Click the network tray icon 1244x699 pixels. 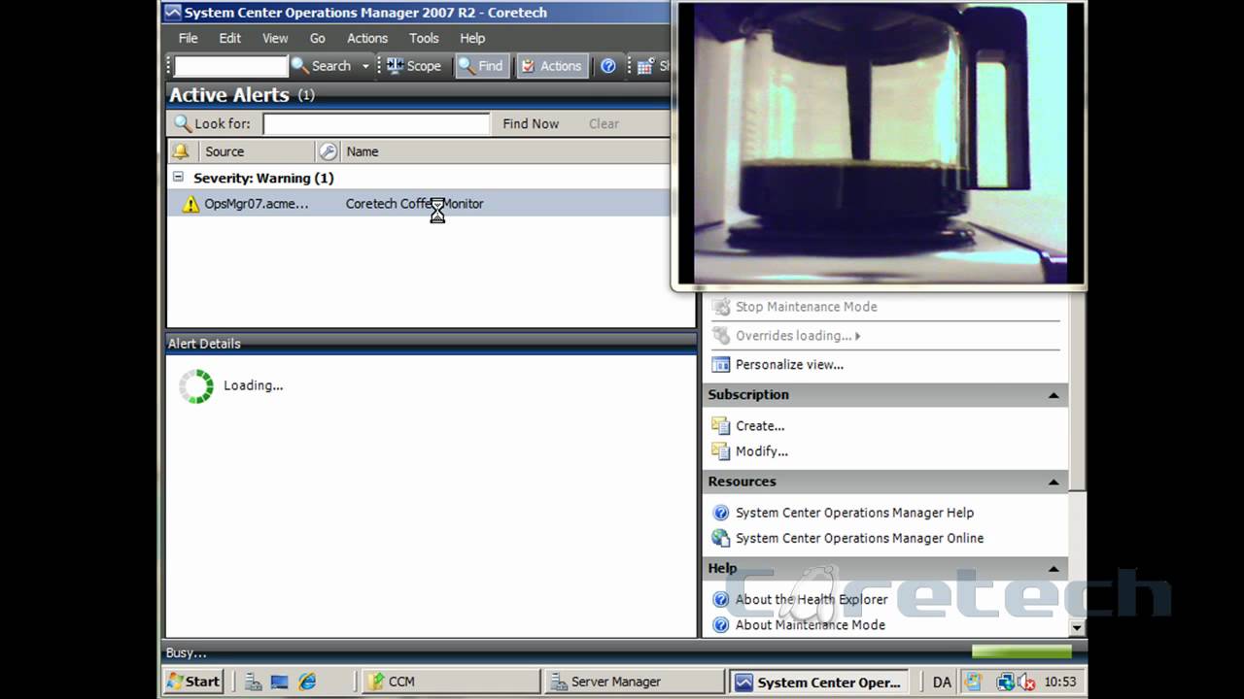1005,682
